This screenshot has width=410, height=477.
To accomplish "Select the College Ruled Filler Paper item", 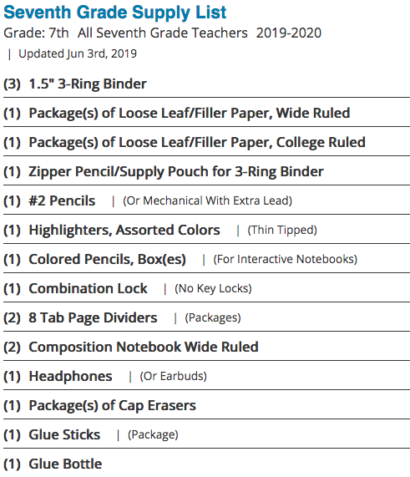I will (197, 142).
